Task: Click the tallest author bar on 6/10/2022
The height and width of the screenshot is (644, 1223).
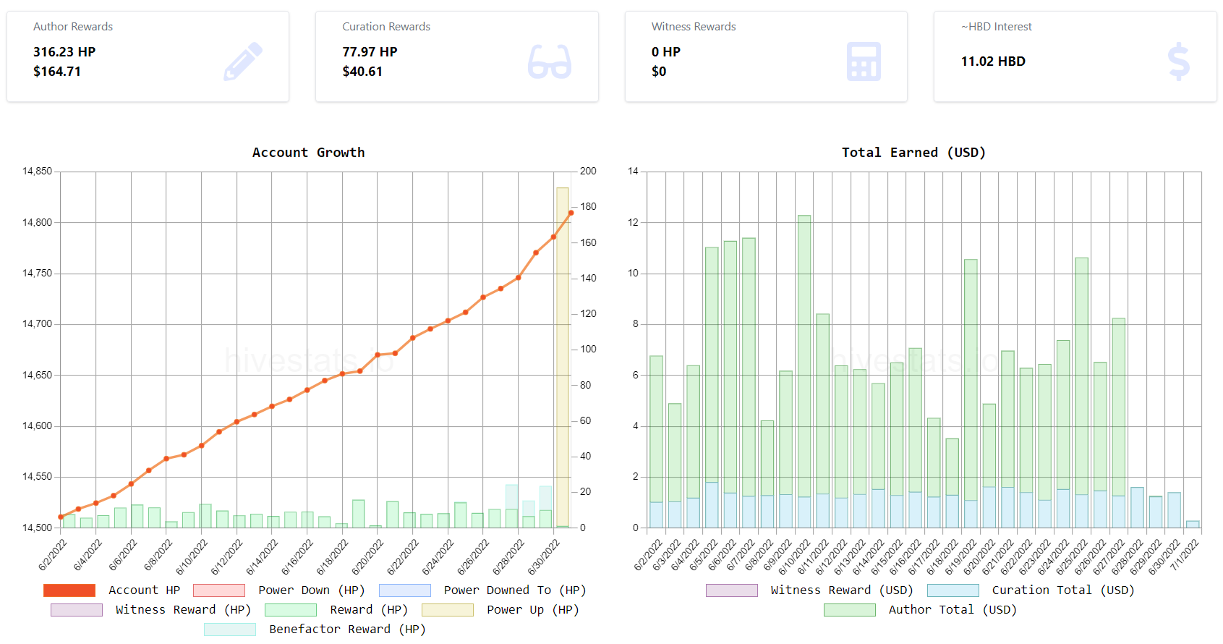Action: pyautogui.click(x=804, y=356)
